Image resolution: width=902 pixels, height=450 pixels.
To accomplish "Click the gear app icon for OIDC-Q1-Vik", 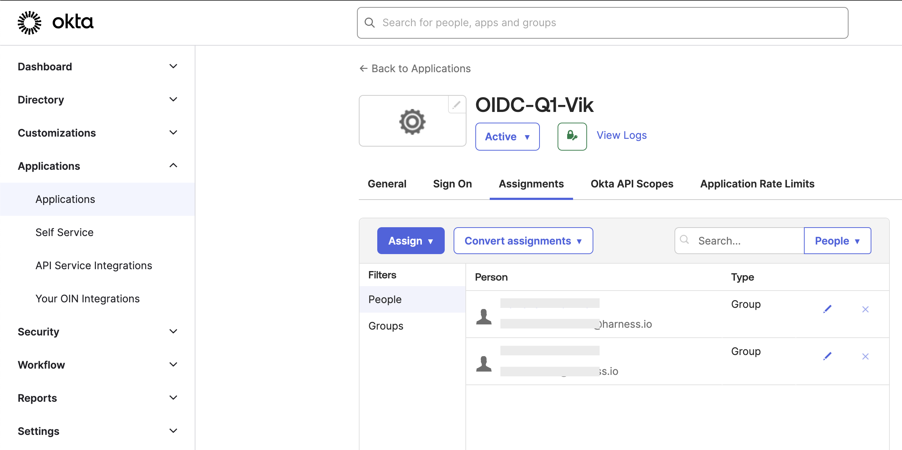I will pyautogui.click(x=412, y=121).
